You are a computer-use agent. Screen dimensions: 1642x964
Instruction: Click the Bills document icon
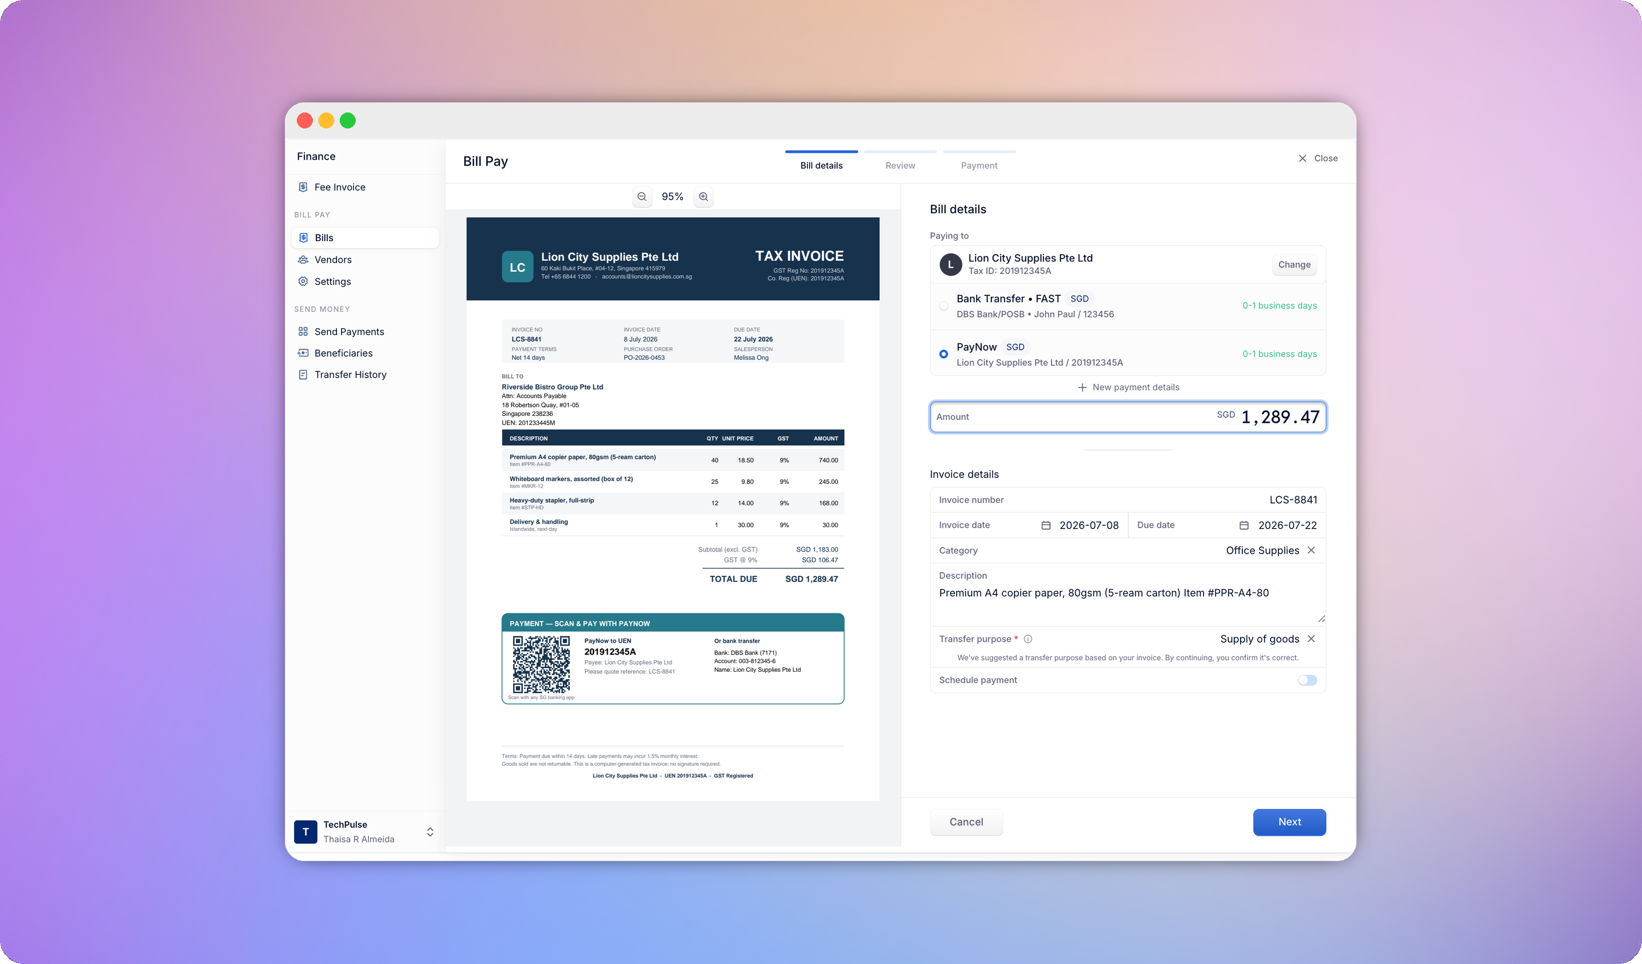coord(303,238)
